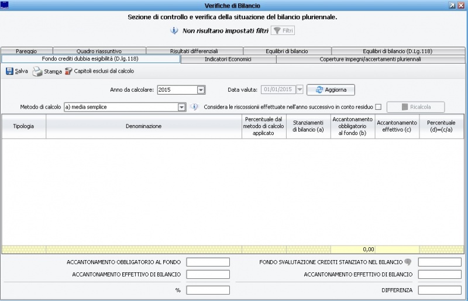Image resolution: width=468 pixels, height=301 pixels.
Task: Click Fondo svalutazione crediti stanziato field
Action: tap(440, 262)
